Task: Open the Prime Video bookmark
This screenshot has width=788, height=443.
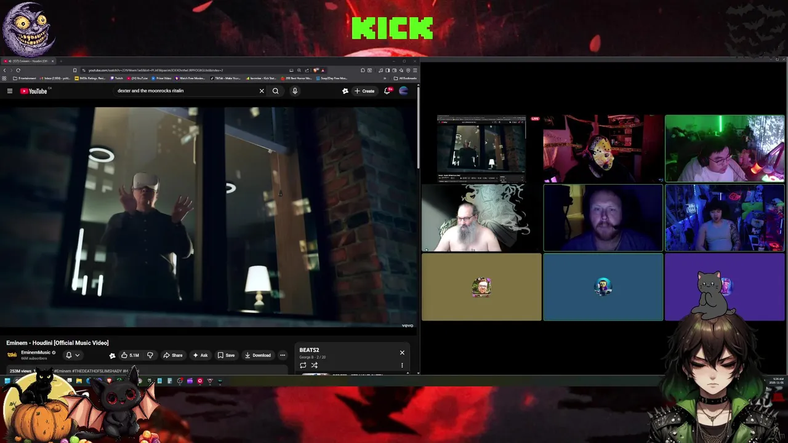Action: coord(161,78)
